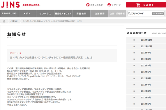Open 2012年3月 news archive
Screen dimensions: 166x110
point(146,91)
